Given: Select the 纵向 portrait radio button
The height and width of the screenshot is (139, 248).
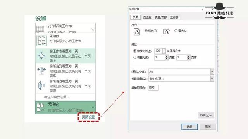Looking at the screenshot, I should 146,31.
